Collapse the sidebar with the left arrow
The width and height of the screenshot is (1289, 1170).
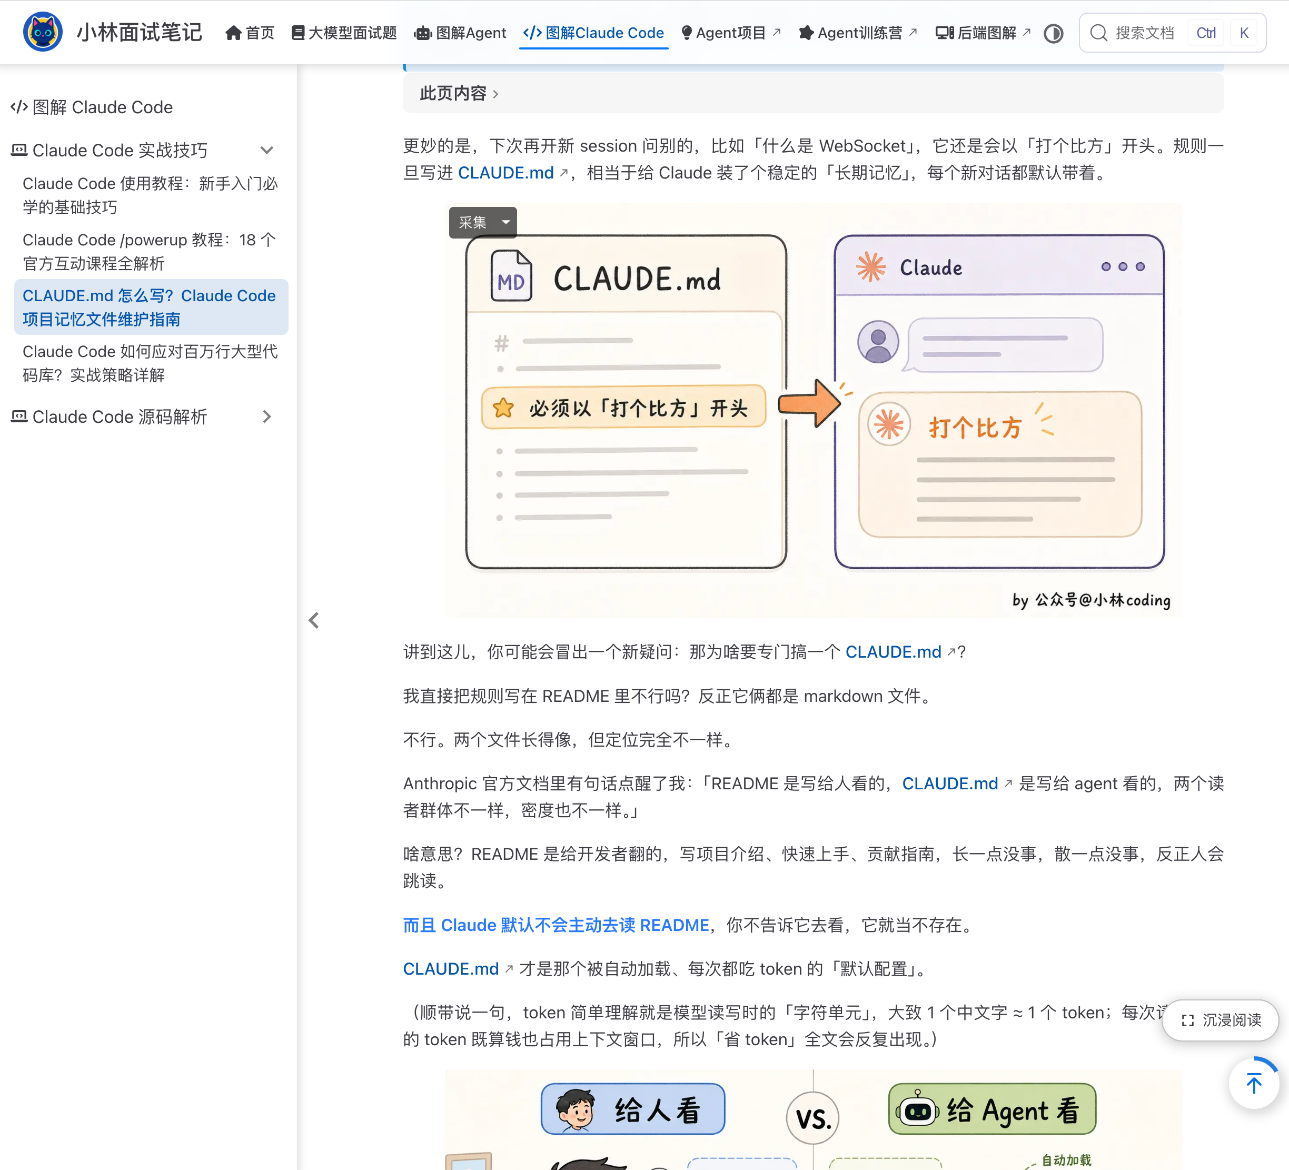tap(313, 620)
